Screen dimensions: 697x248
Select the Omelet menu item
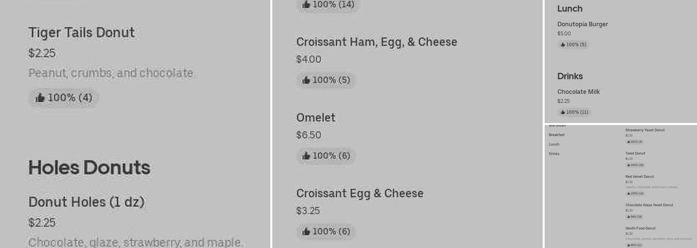(316, 118)
